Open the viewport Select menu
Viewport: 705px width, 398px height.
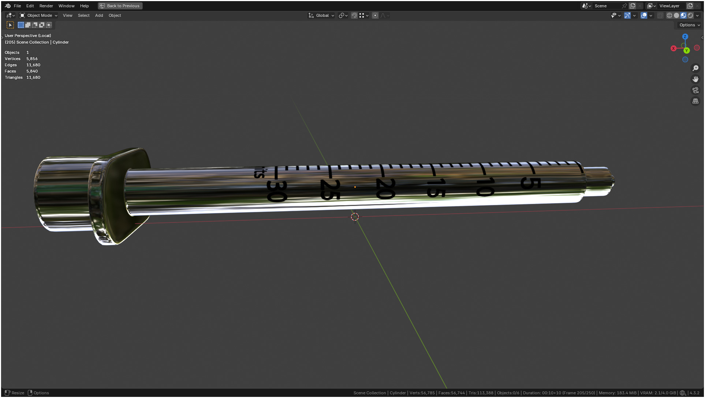(83, 15)
